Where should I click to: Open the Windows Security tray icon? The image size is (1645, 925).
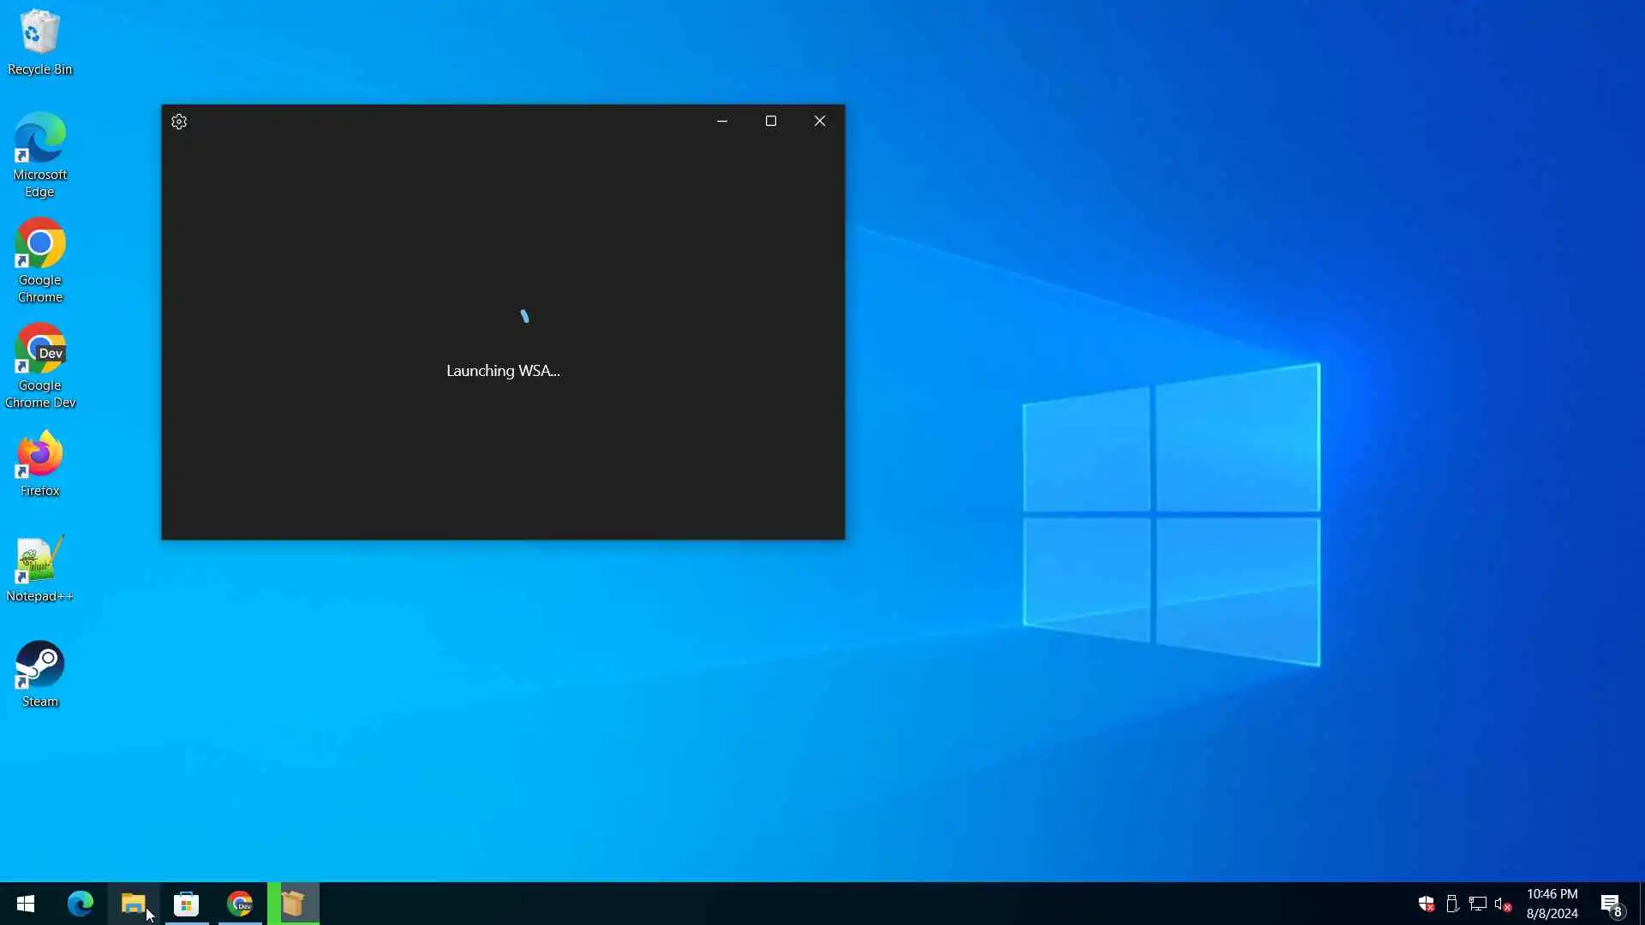pyautogui.click(x=1426, y=904)
